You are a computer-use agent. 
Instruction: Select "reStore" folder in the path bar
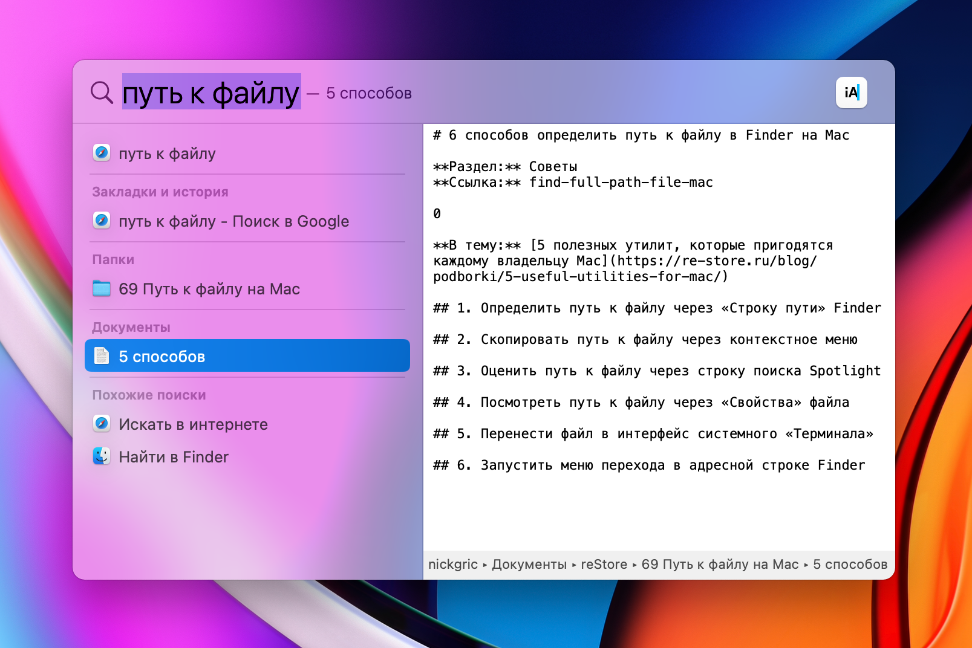(604, 565)
